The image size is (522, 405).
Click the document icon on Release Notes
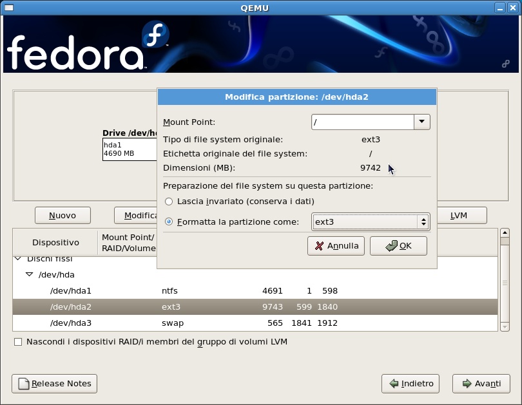24,384
